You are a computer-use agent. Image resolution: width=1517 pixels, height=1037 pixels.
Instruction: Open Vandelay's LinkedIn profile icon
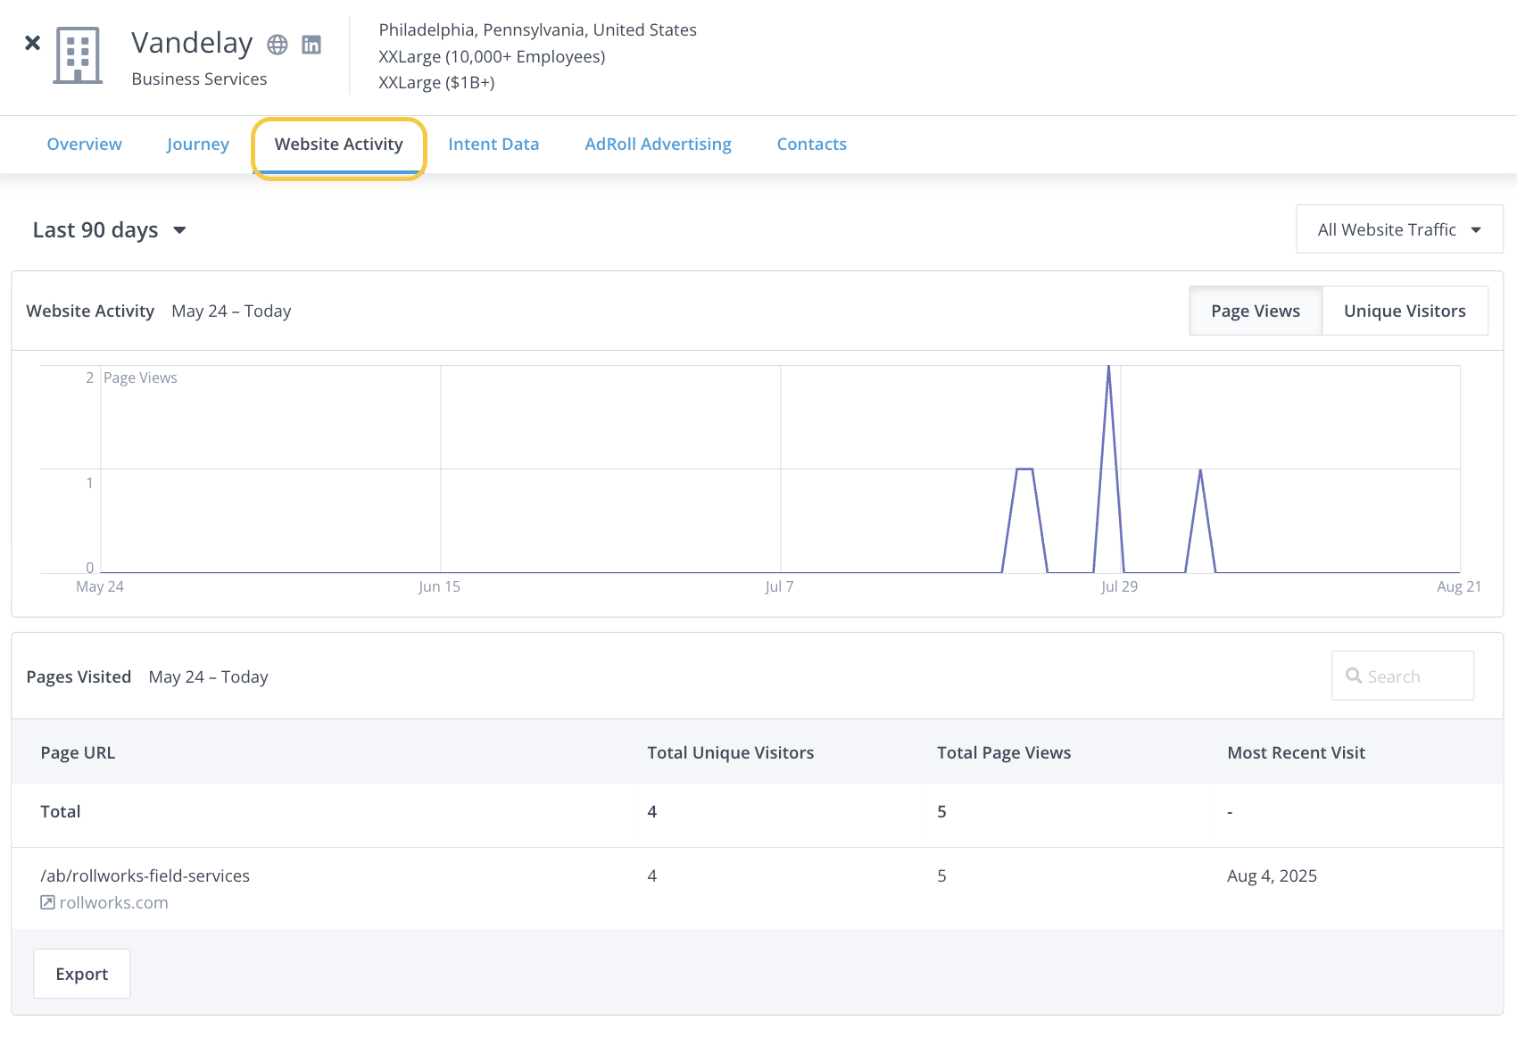click(x=311, y=45)
